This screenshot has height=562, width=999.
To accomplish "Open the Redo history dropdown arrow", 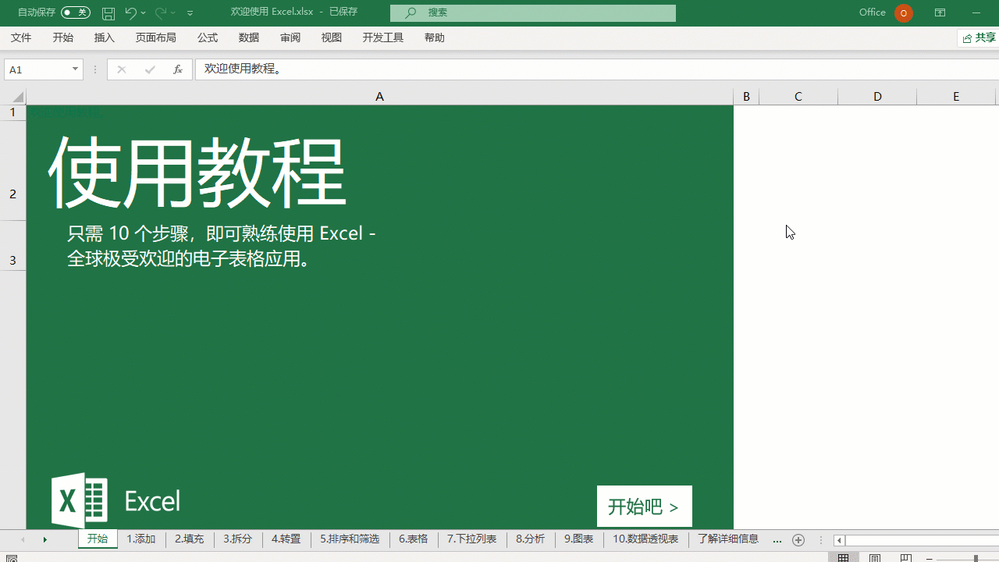I will [173, 12].
